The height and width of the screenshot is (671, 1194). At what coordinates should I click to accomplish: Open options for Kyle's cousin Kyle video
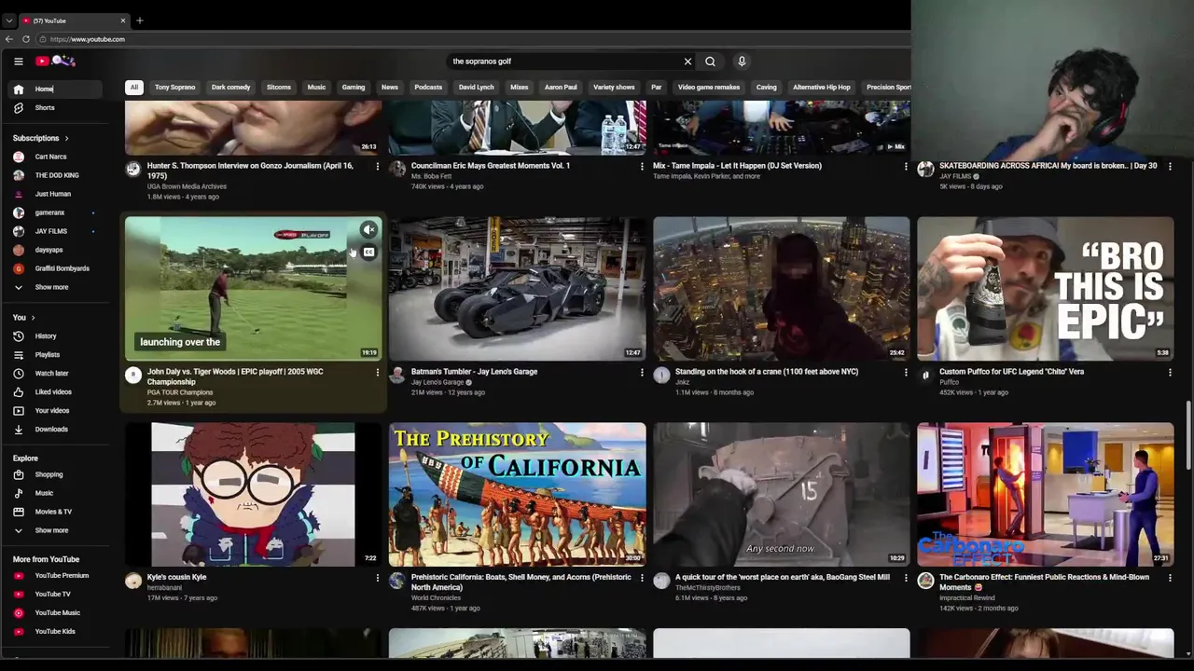tap(377, 578)
